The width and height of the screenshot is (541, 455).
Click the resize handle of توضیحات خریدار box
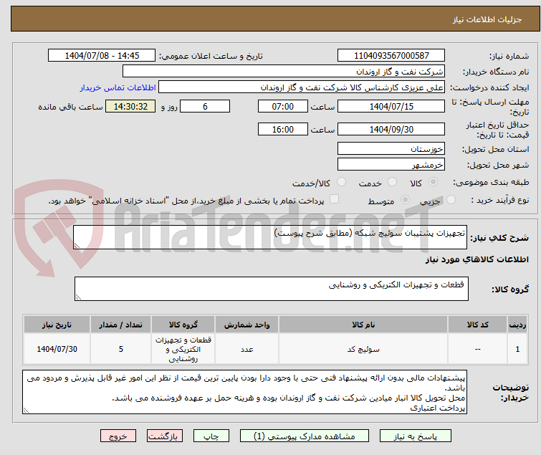pyautogui.click(x=26, y=410)
